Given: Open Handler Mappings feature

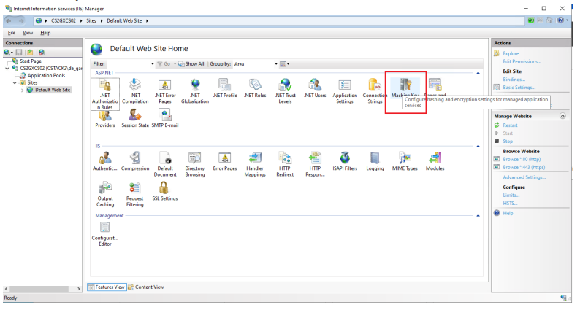Looking at the screenshot, I should click(255, 164).
